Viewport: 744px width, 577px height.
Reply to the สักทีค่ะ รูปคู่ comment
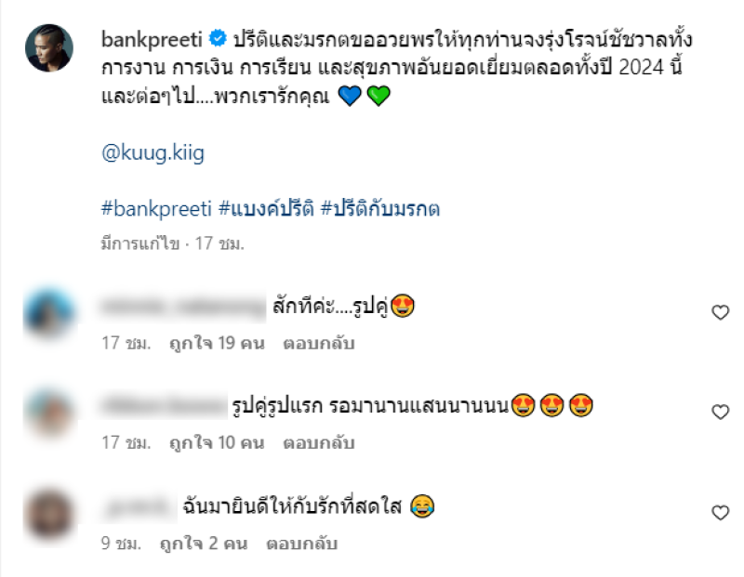319,343
